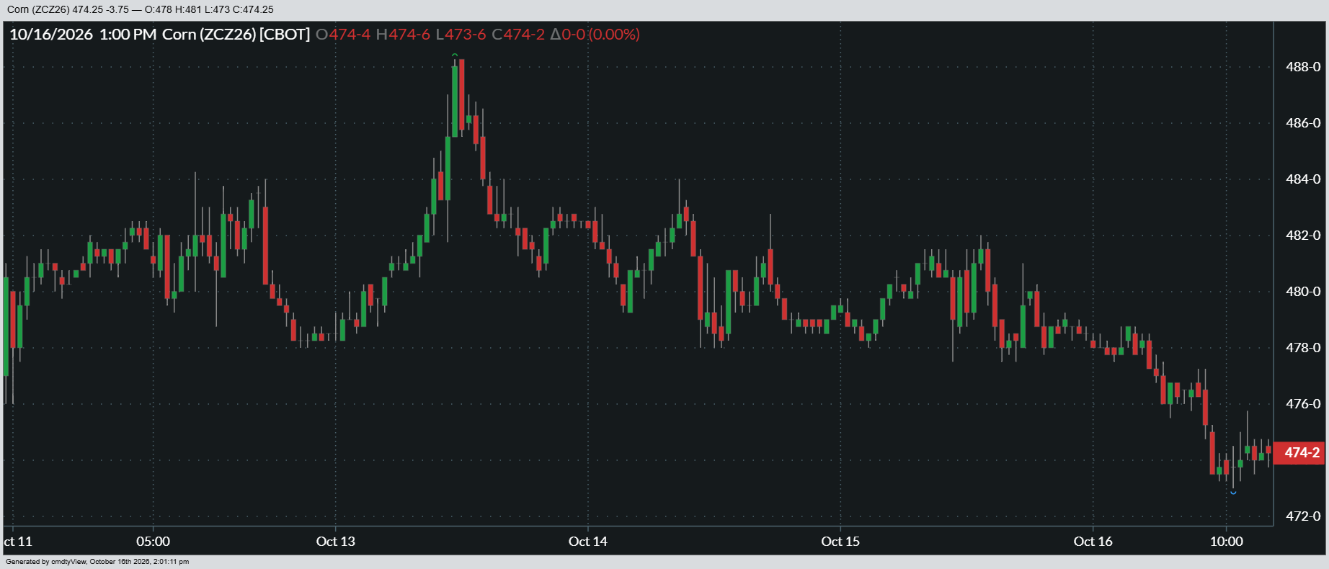Select the 472-0 price level label
Screen dimensions: 1329x569
coord(1303,516)
